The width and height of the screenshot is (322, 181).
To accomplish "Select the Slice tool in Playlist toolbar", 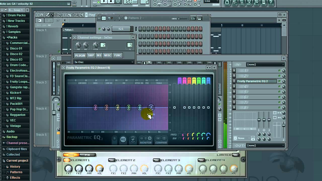I will tap(69, 15).
